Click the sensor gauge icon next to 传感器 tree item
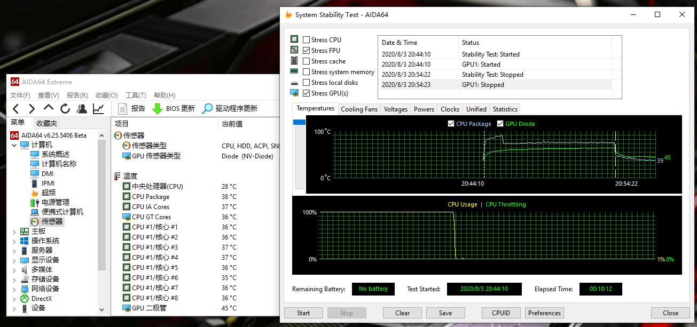Viewport: 697px width, 327px height. 35,221
